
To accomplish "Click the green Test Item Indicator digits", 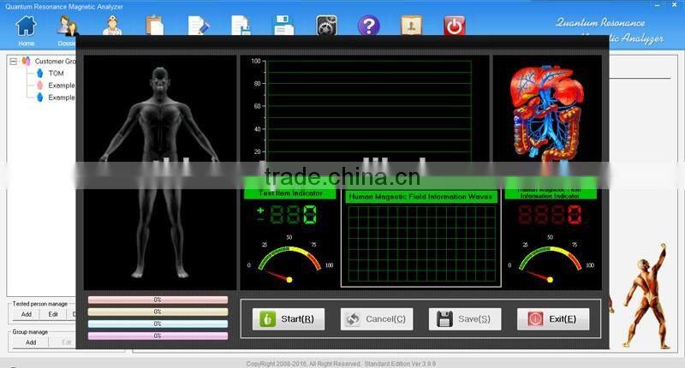I will pyautogui.click(x=293, y=215).
